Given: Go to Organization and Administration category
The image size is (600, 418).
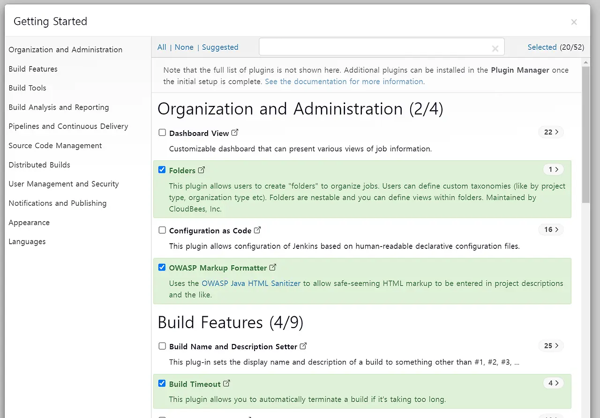Looking at the screenshot, I should click(66, 50).
